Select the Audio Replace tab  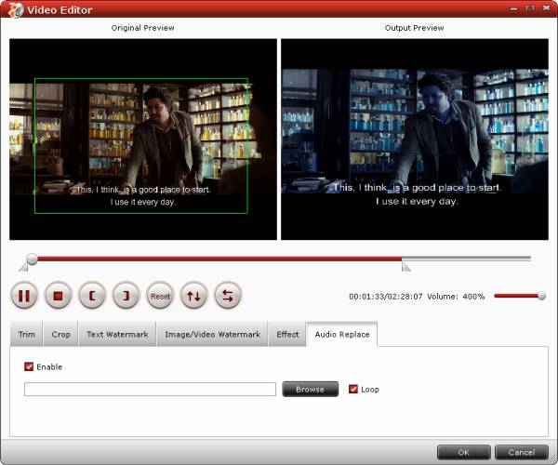tap(342, 334)
